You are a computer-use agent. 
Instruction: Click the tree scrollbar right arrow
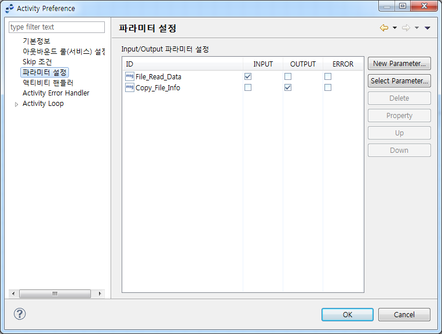(x=100, y=293)
